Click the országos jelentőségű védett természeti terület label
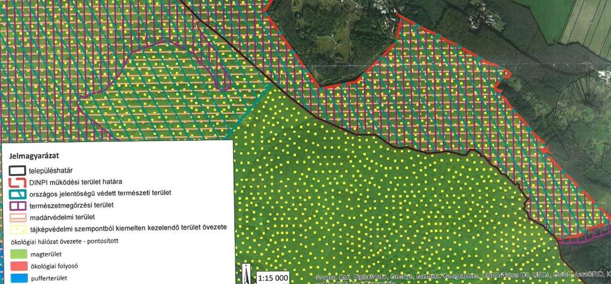Viewport: 611px width, 284px height. click(100, 193)
